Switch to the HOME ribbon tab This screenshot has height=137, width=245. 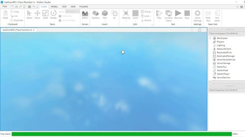tap(44, 7)
